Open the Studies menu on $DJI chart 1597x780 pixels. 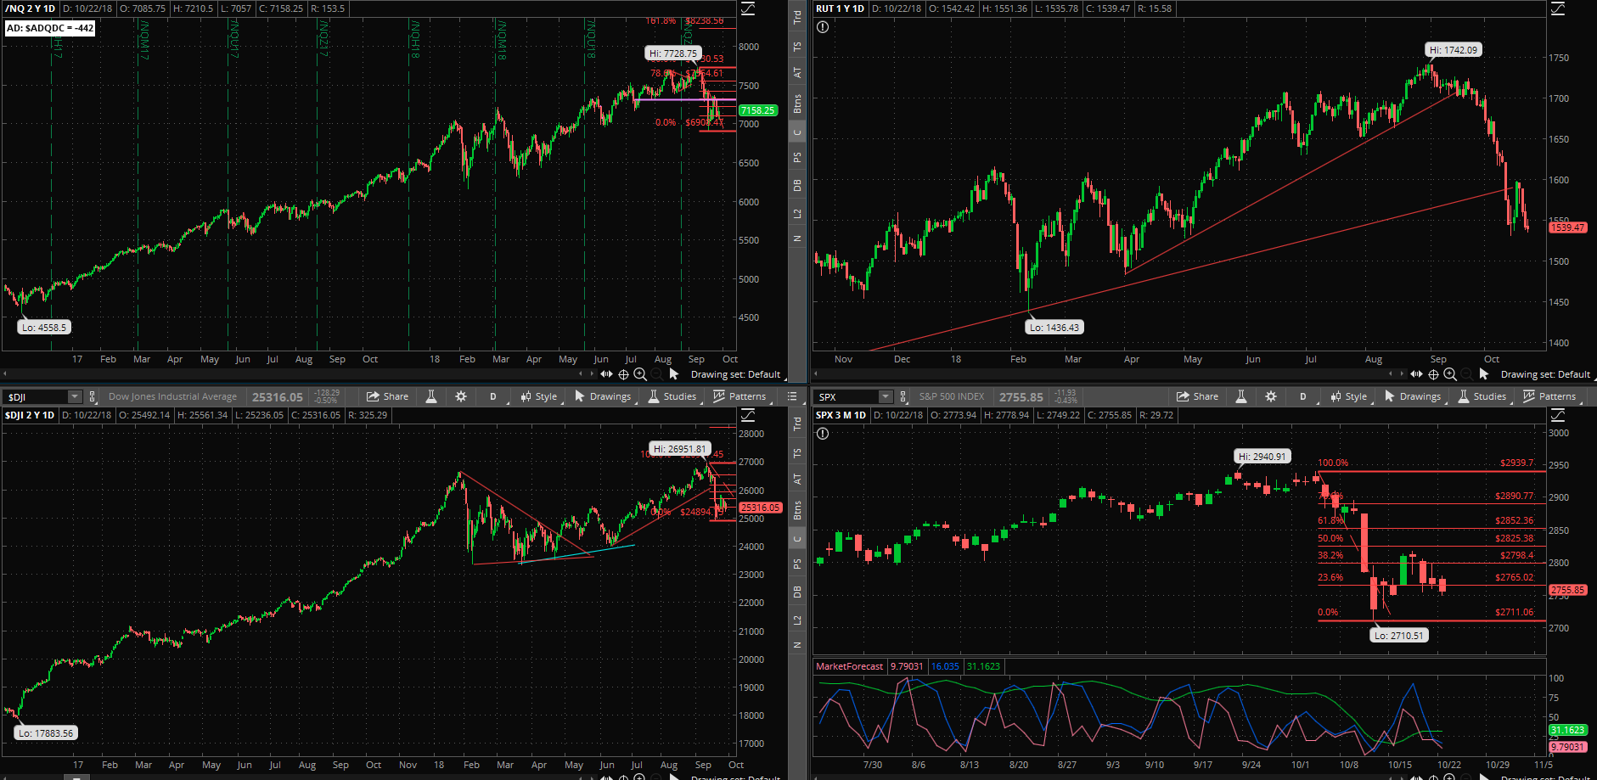click(x=672, y=396)
